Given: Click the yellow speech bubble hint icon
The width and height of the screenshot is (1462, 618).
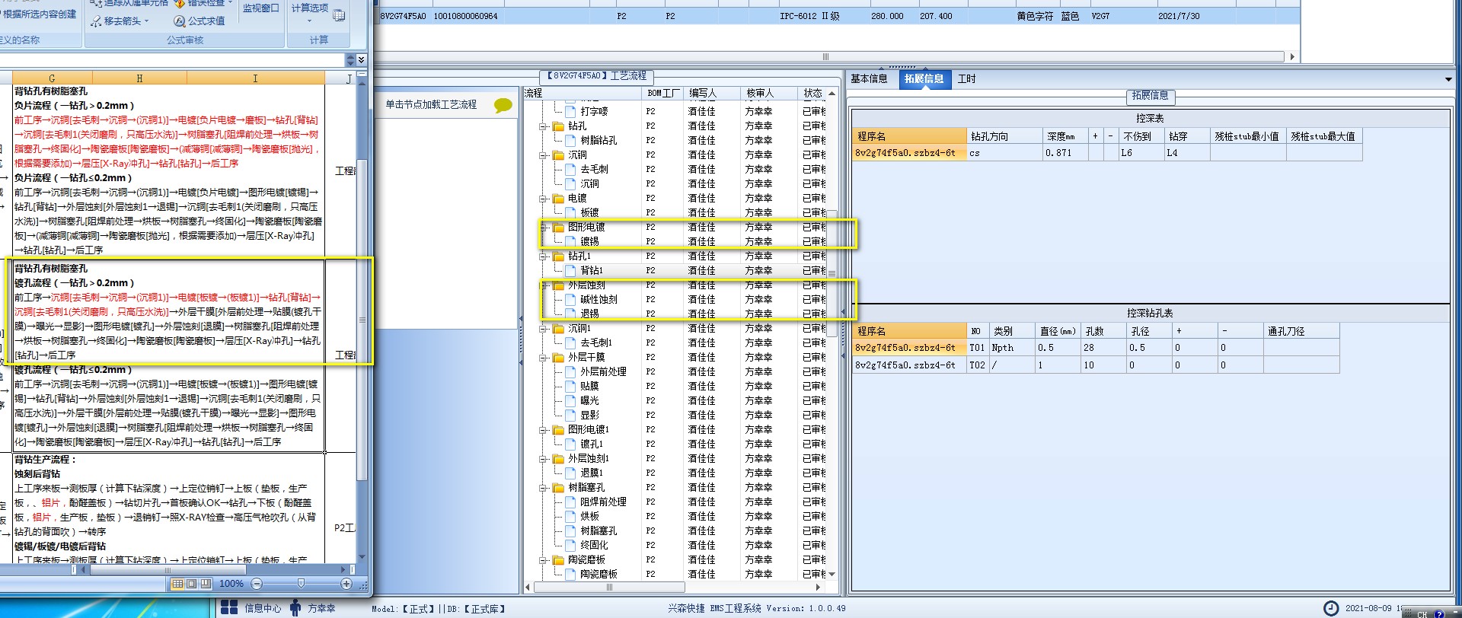Looking at the screenshot, I should click(x=503, y=105).
